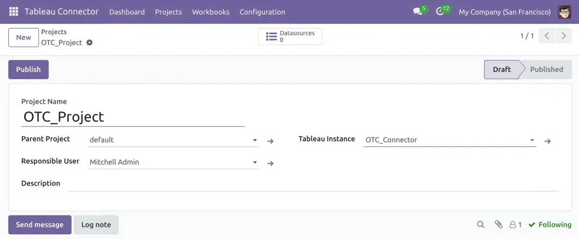The image size is (579, 239).
Task: Open Parent Project record via arrow link
Action: [270, 141]
